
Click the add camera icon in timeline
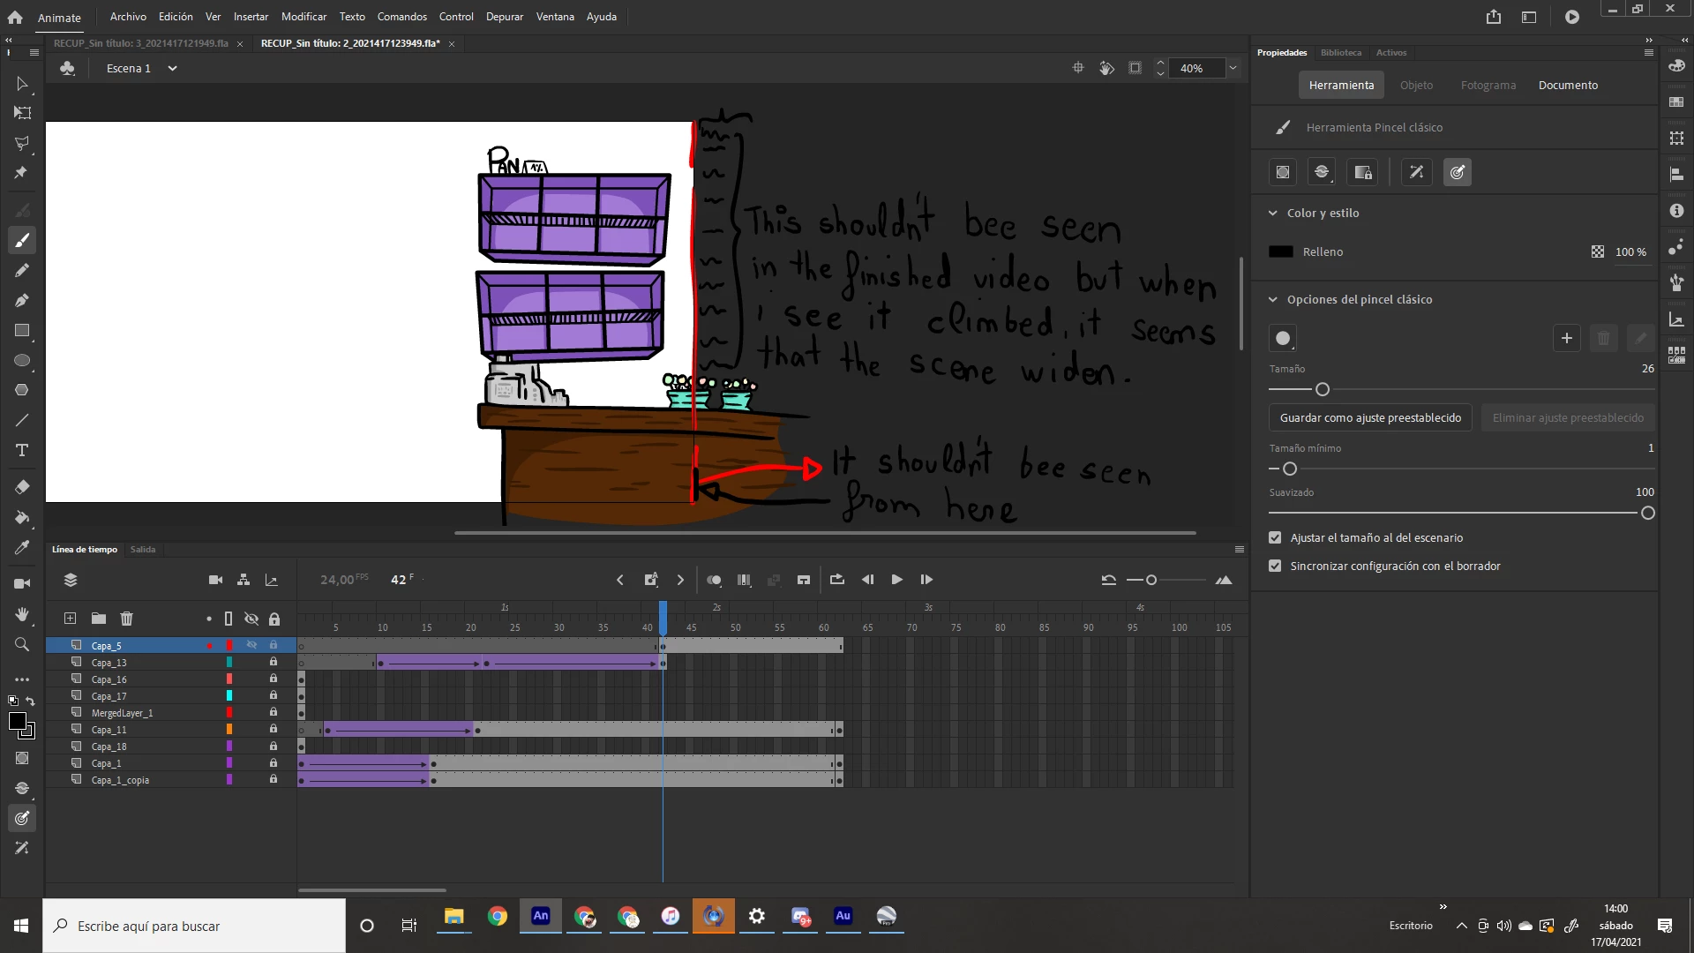click(215, 580)
